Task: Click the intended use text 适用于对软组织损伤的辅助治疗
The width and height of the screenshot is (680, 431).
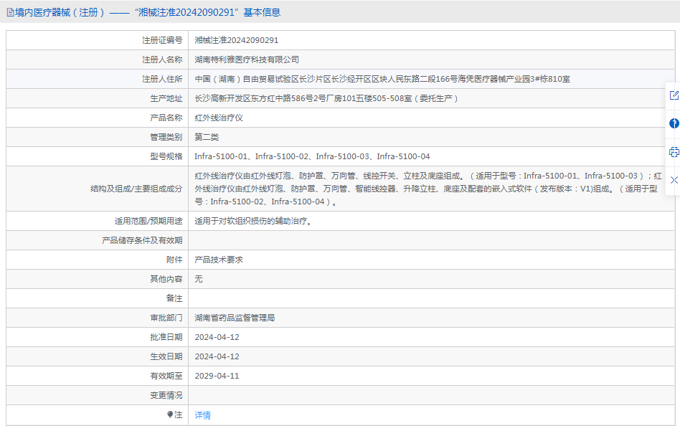Action: click(x=253, y=221)
